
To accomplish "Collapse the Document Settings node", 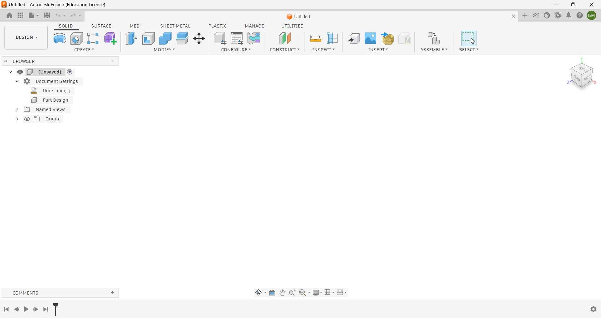I will (x=17, y=82).
